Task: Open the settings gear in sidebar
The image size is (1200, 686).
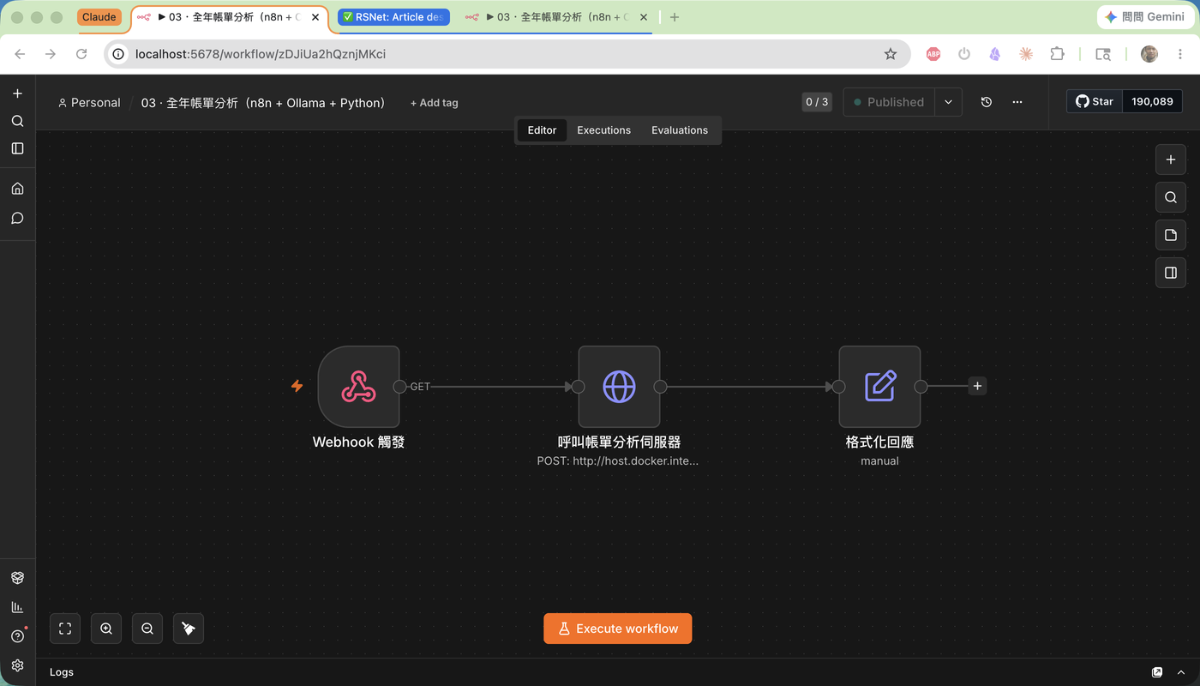Action: [17, 665]
